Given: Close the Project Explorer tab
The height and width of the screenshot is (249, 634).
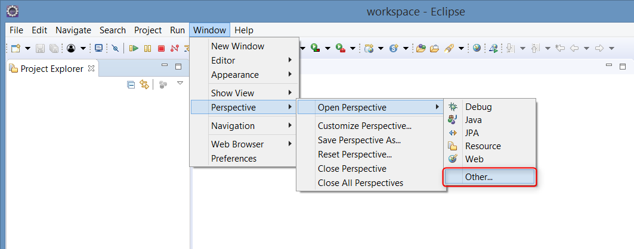Looking at the screenshot, I should coord(91,68).
